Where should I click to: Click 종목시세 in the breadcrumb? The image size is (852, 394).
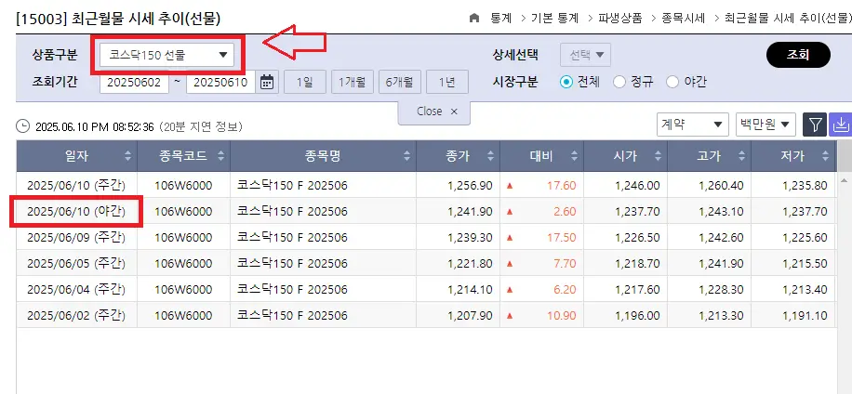[x=683, y=18]
